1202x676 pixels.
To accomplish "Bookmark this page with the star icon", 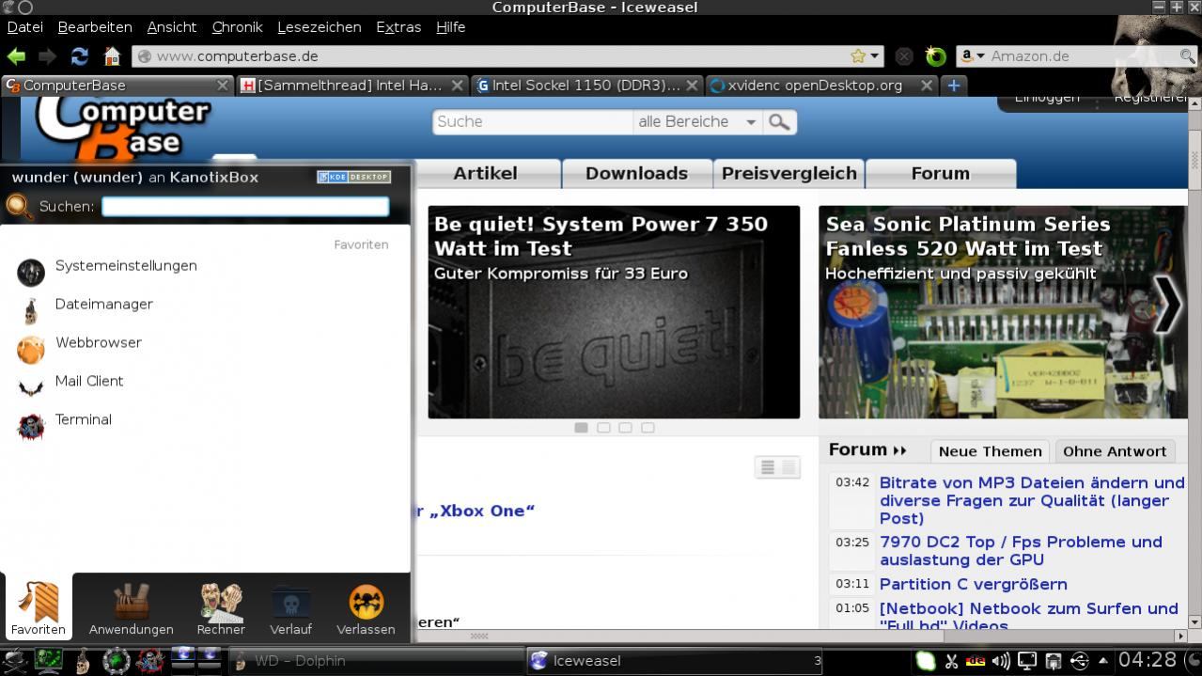I will tap(857, 56).
